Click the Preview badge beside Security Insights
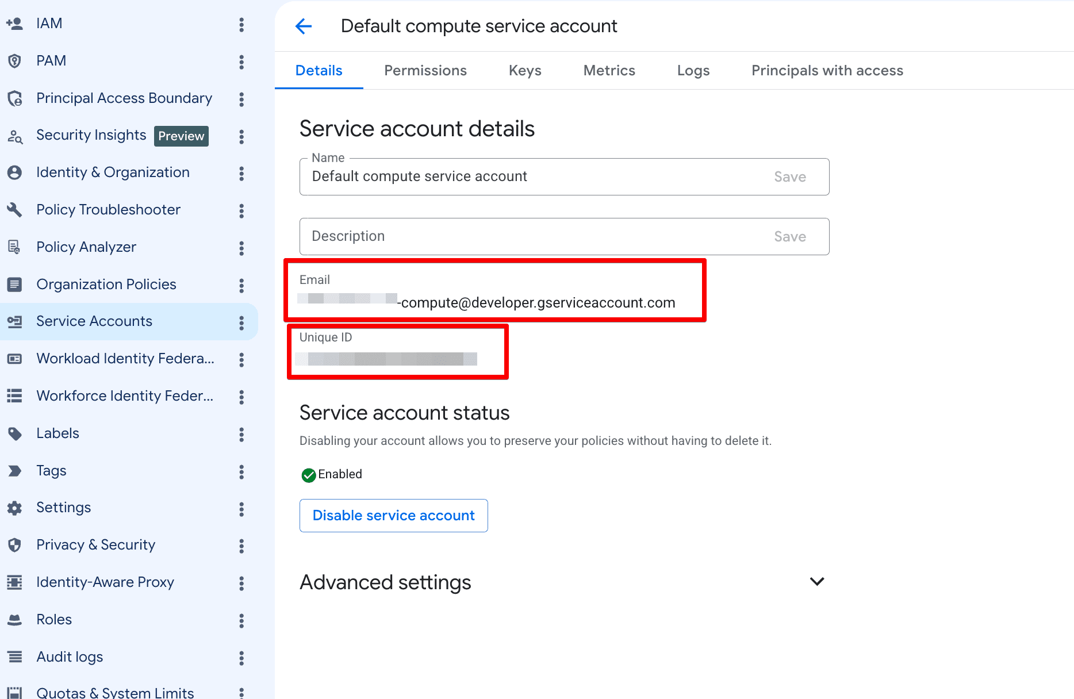The height and width of the screenshot is (699, 1074). point(181,136)
